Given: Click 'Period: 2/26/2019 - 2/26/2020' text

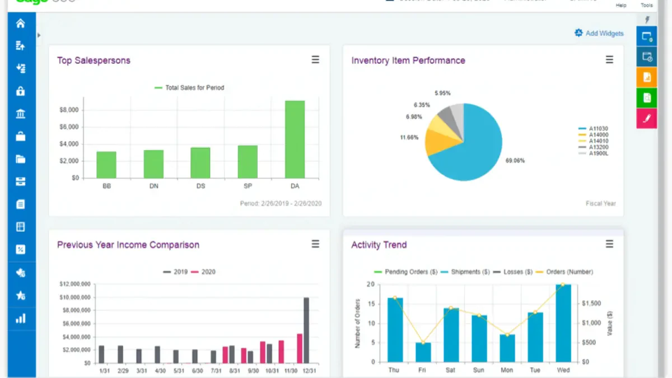Looking at the screenshot, I should [281, 204].
